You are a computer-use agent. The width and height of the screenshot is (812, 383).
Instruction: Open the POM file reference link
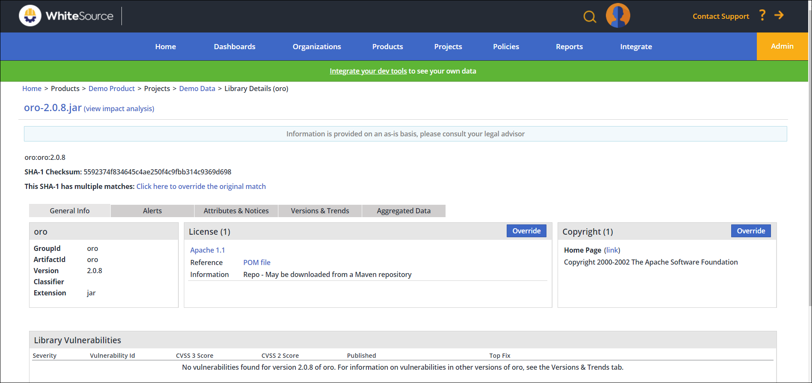pyautogui.click(x=257, y=262)
